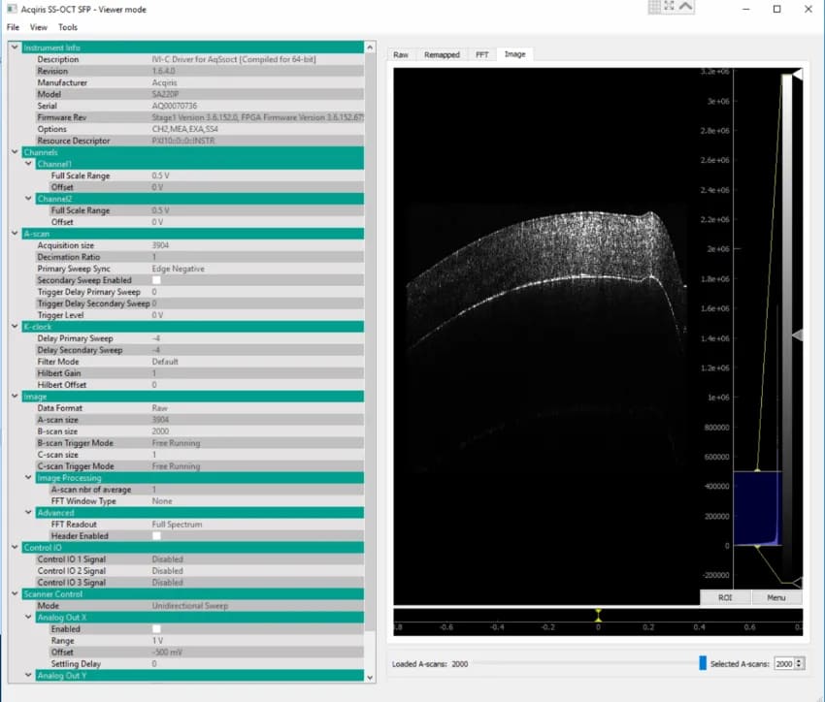Click the Menu button under histogram

pyautogui.click(x=776, y=597)
